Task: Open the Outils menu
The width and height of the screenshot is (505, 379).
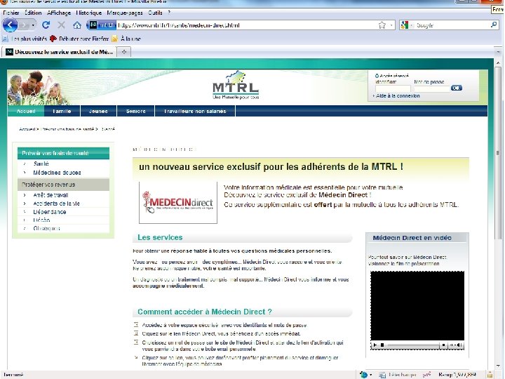Action: [x=155, y=13]
